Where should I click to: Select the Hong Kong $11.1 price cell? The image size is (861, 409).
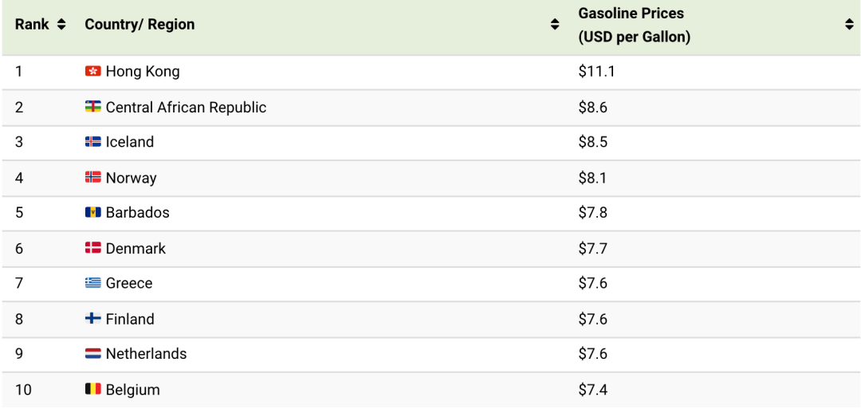(596, 72)
